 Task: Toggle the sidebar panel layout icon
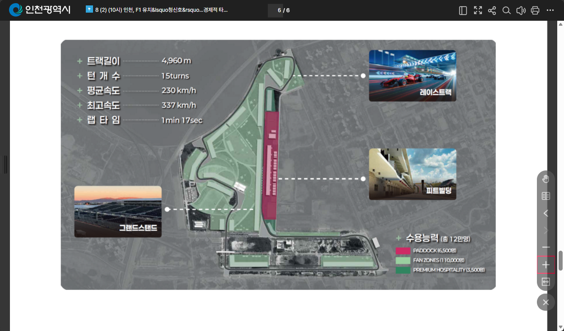463,10
